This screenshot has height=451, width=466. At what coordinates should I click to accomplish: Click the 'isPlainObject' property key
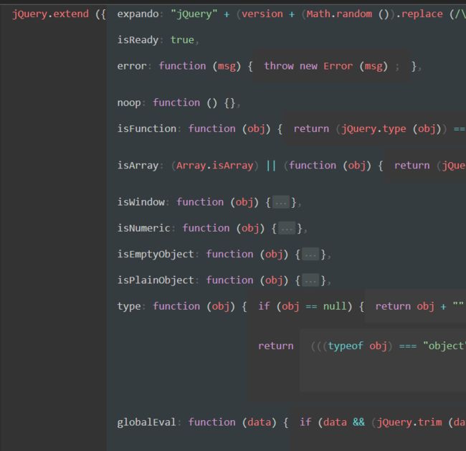pos(156,280)
